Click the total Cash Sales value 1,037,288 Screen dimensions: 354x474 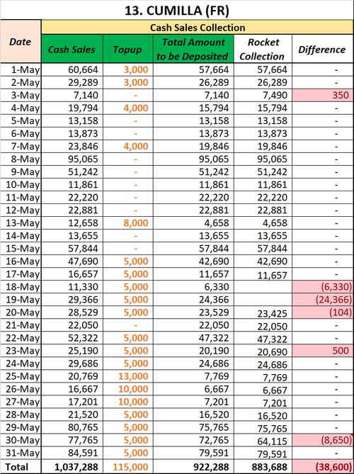76,467
